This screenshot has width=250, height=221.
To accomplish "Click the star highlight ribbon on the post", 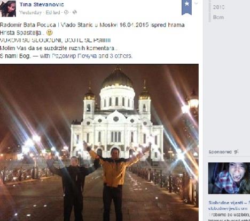I will (x=186, y=7).
